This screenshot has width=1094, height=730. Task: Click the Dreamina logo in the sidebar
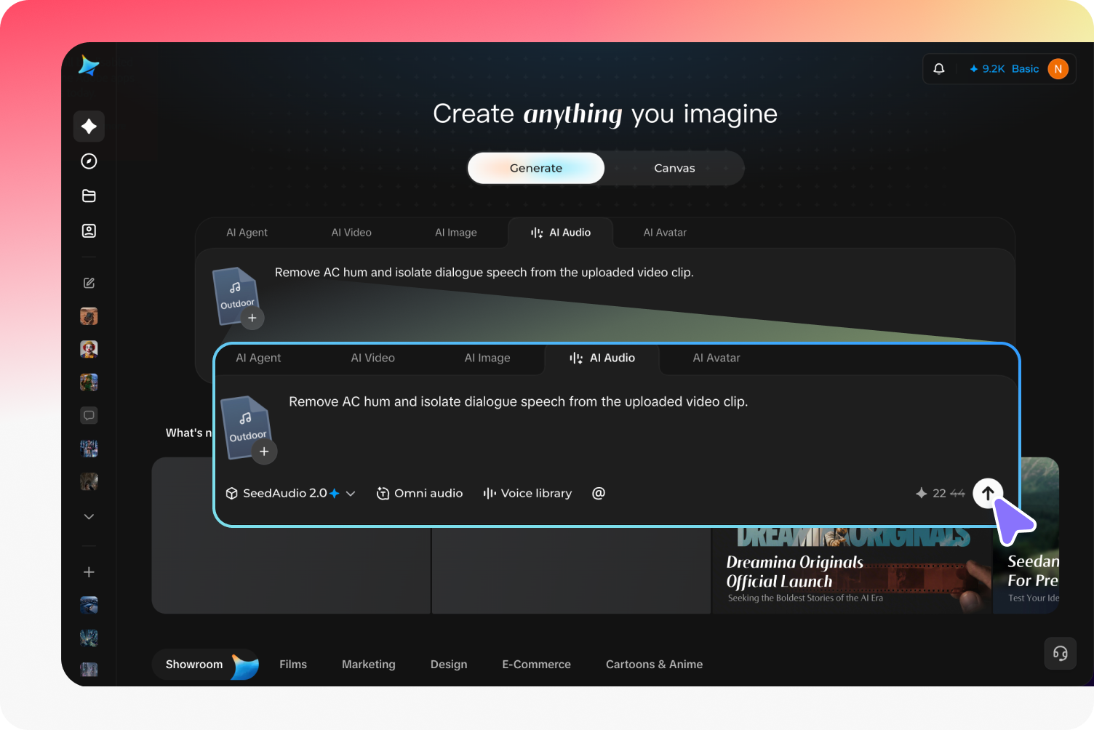click(89, 66)
